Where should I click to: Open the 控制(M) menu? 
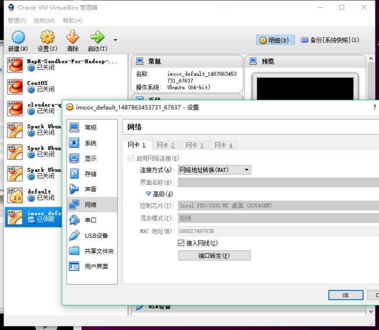pyautogui.click(x=44, y=20)
